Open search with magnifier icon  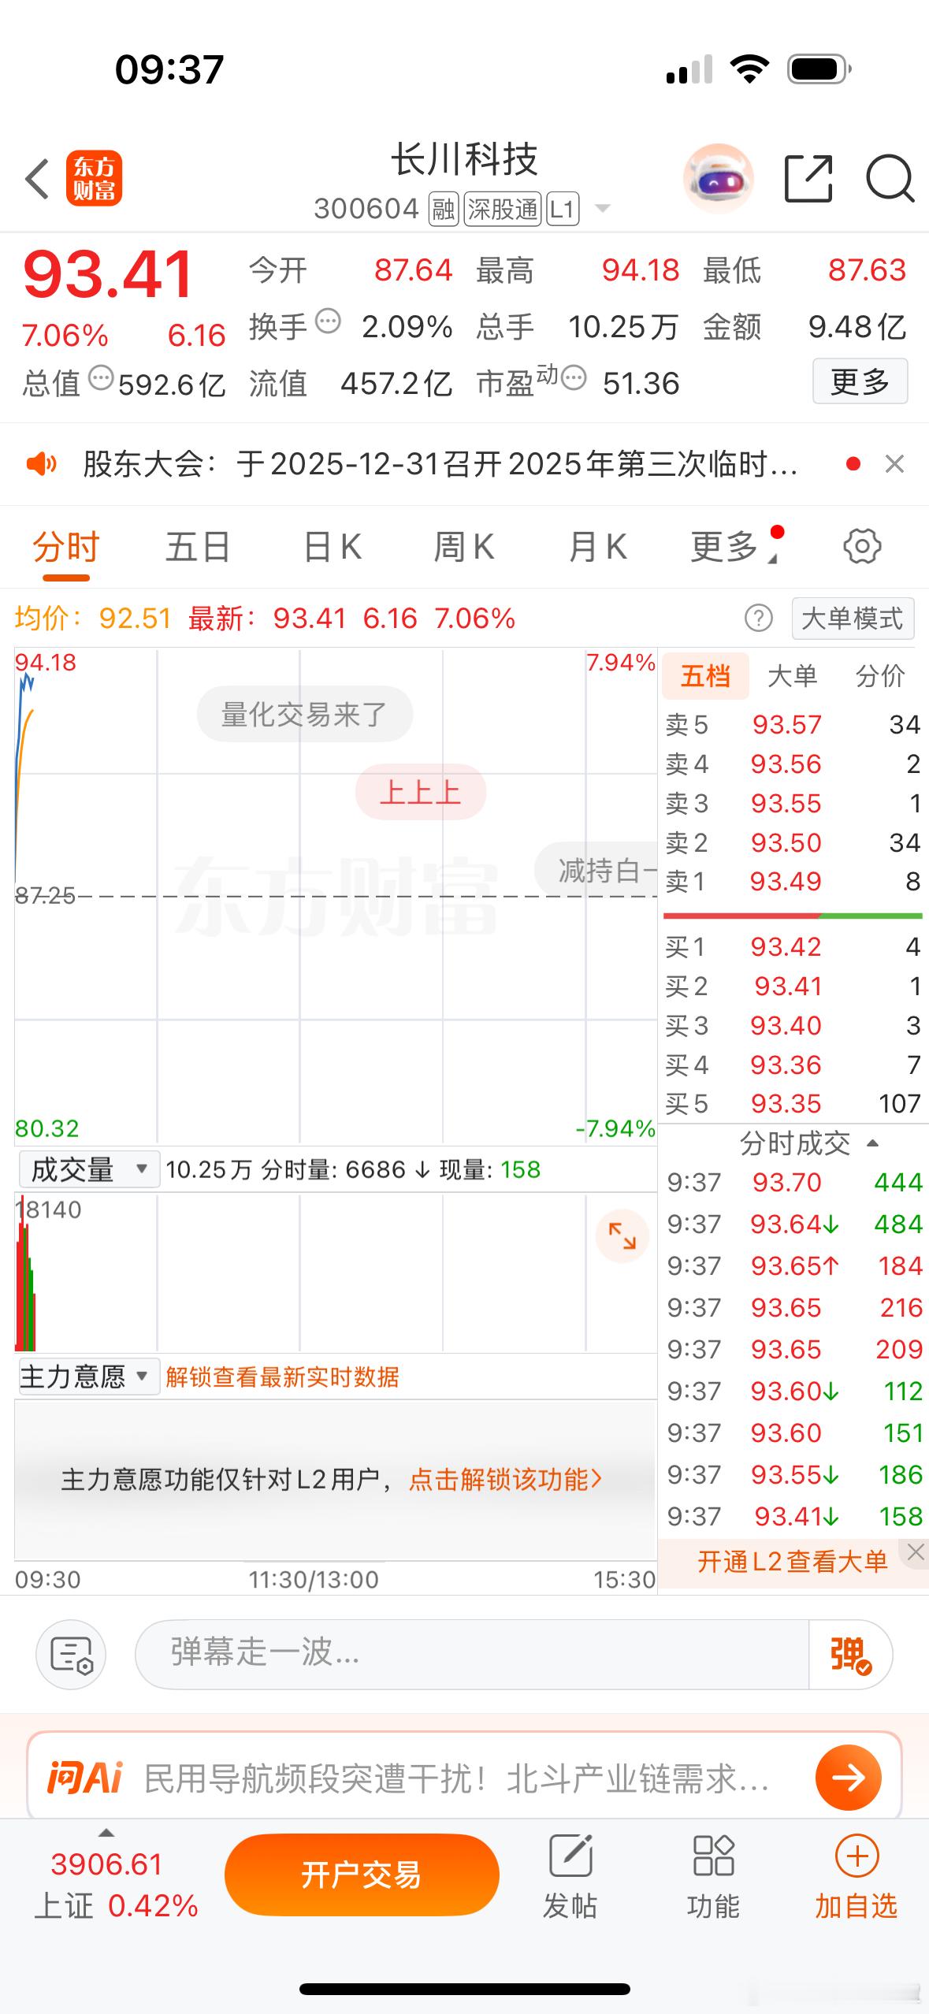pyautogui.click(x=890, y=179)
